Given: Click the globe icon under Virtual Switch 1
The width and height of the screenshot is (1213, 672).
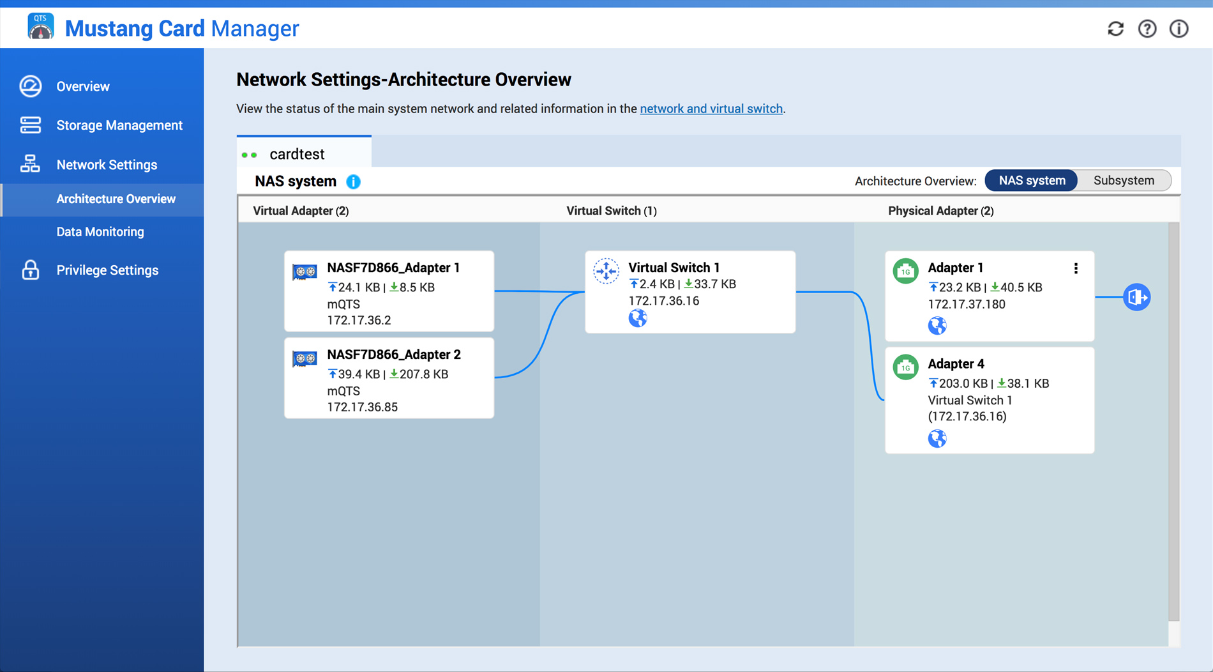Looking at the screenshot, I should click(x=638, y=318).
